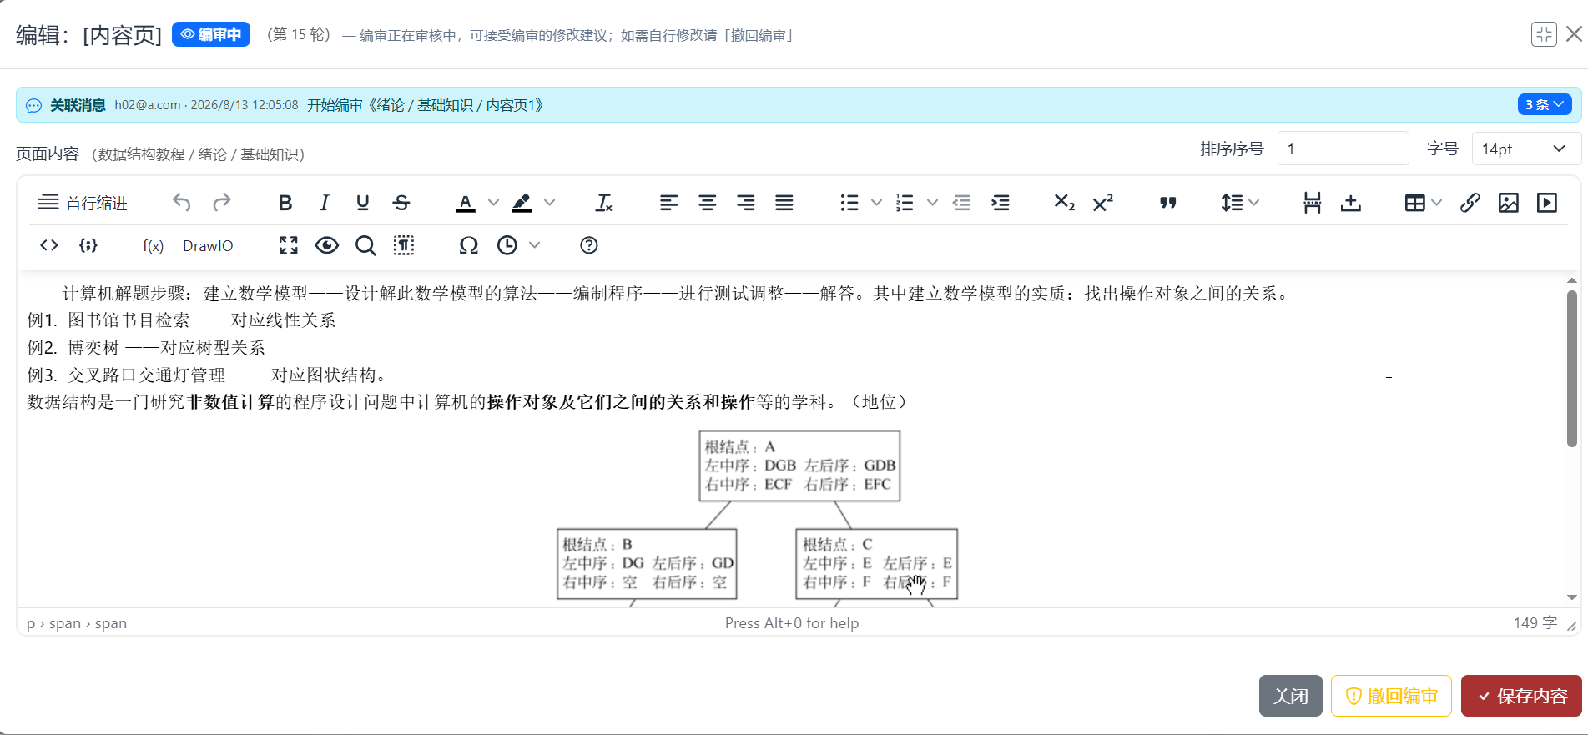This screenshot has width=1588, height=735.
Task: Open the DrawIO diagram editor
Action: (208, 245)
